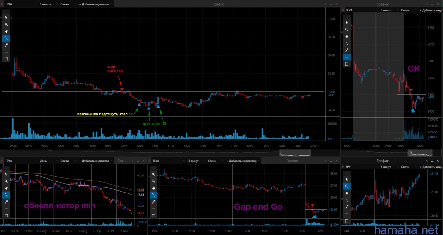Image resolution: width=443 pixels, height=235 pixels.
Task: Click the 'График' title above SPY chart
Action: (x=383, y=161)
